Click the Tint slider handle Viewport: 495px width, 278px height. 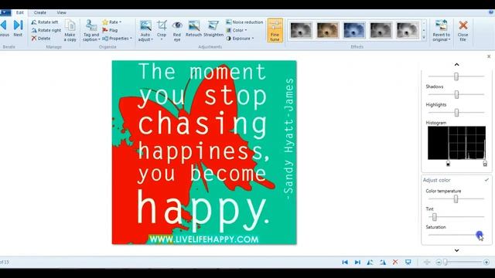(x=435, y=217)
